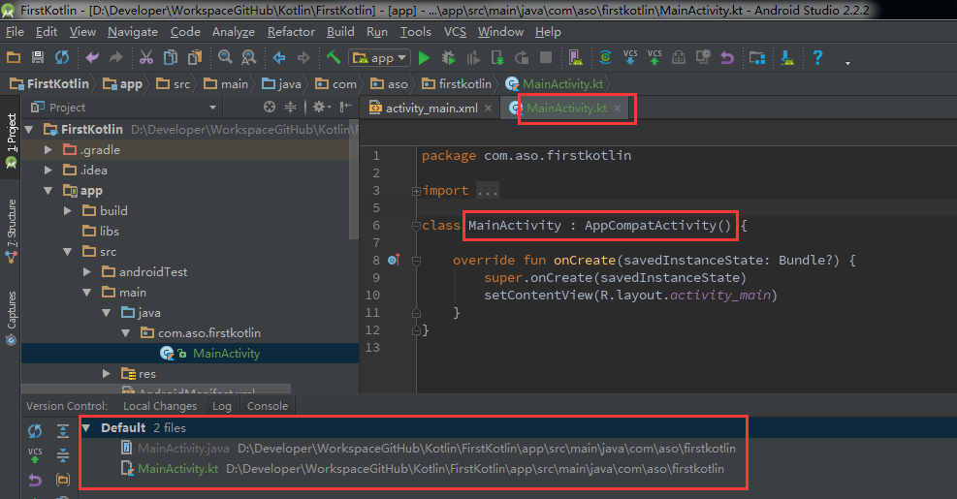Build the project with the green hammer icon
Screen dimensions: 957x499
tap(334, 58)
